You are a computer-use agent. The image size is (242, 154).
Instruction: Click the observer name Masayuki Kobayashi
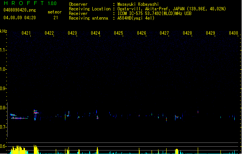tap(138, 4)
